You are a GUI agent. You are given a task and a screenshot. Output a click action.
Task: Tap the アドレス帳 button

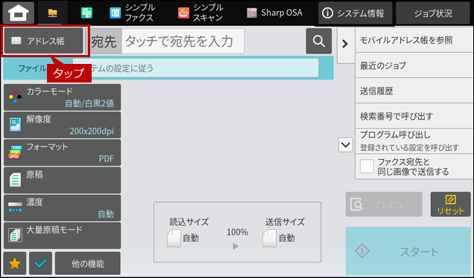(43, 41)
